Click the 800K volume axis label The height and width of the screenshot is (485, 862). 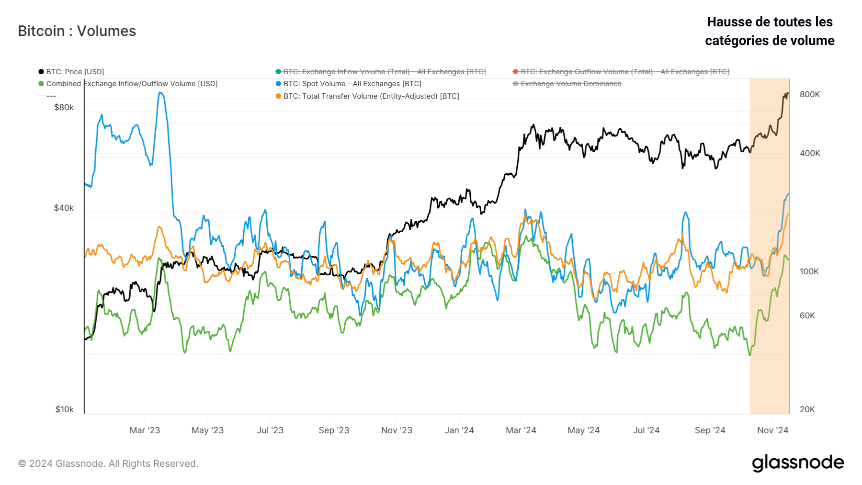pyautogui.click(x=810, y=94)
